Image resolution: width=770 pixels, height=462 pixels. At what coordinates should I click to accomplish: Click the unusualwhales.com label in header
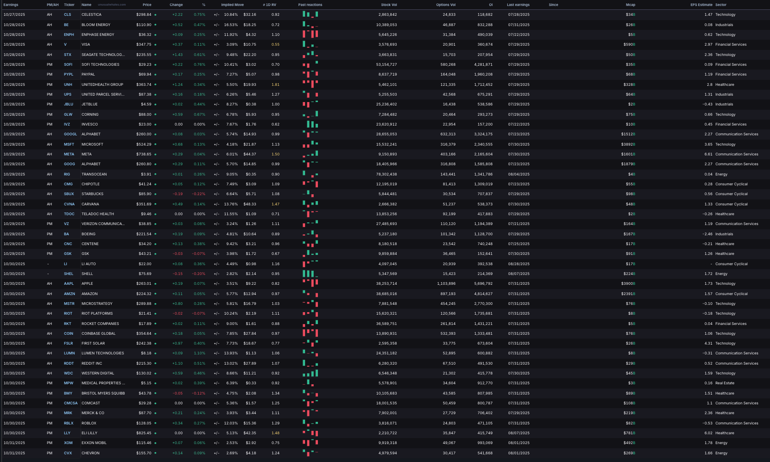[112, 5]
